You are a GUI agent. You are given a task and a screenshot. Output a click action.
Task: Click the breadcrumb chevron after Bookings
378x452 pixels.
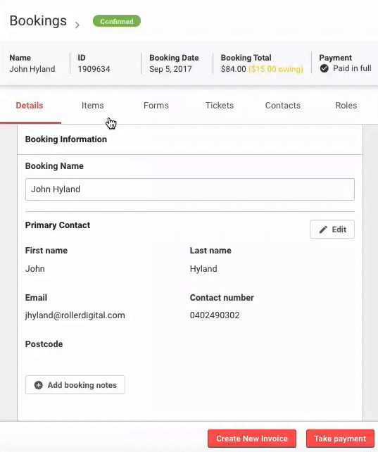pyautogui.click(x=77, y=25)
